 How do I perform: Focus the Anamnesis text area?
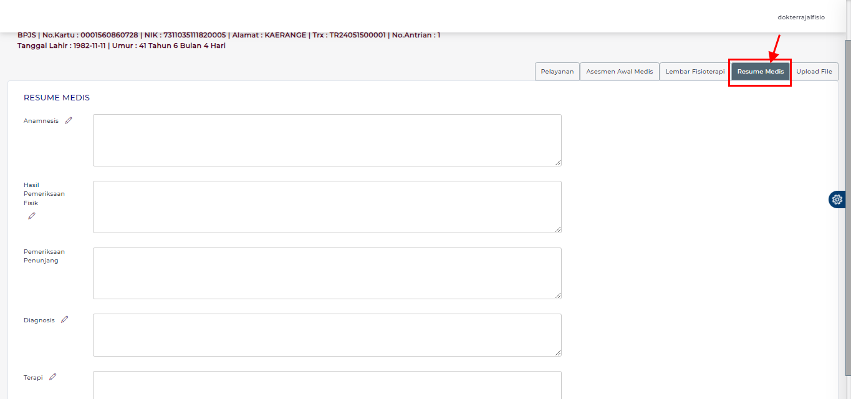[x=327, y=140]
